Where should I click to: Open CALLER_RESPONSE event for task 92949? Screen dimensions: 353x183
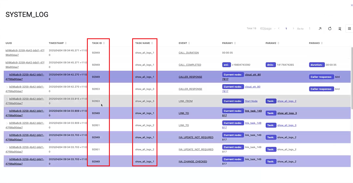pyautogui.click(x=190, y=77)
